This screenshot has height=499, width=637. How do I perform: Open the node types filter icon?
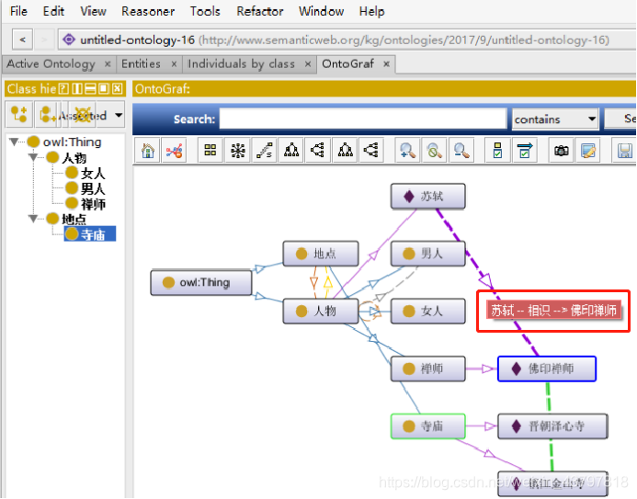[498, 151]
